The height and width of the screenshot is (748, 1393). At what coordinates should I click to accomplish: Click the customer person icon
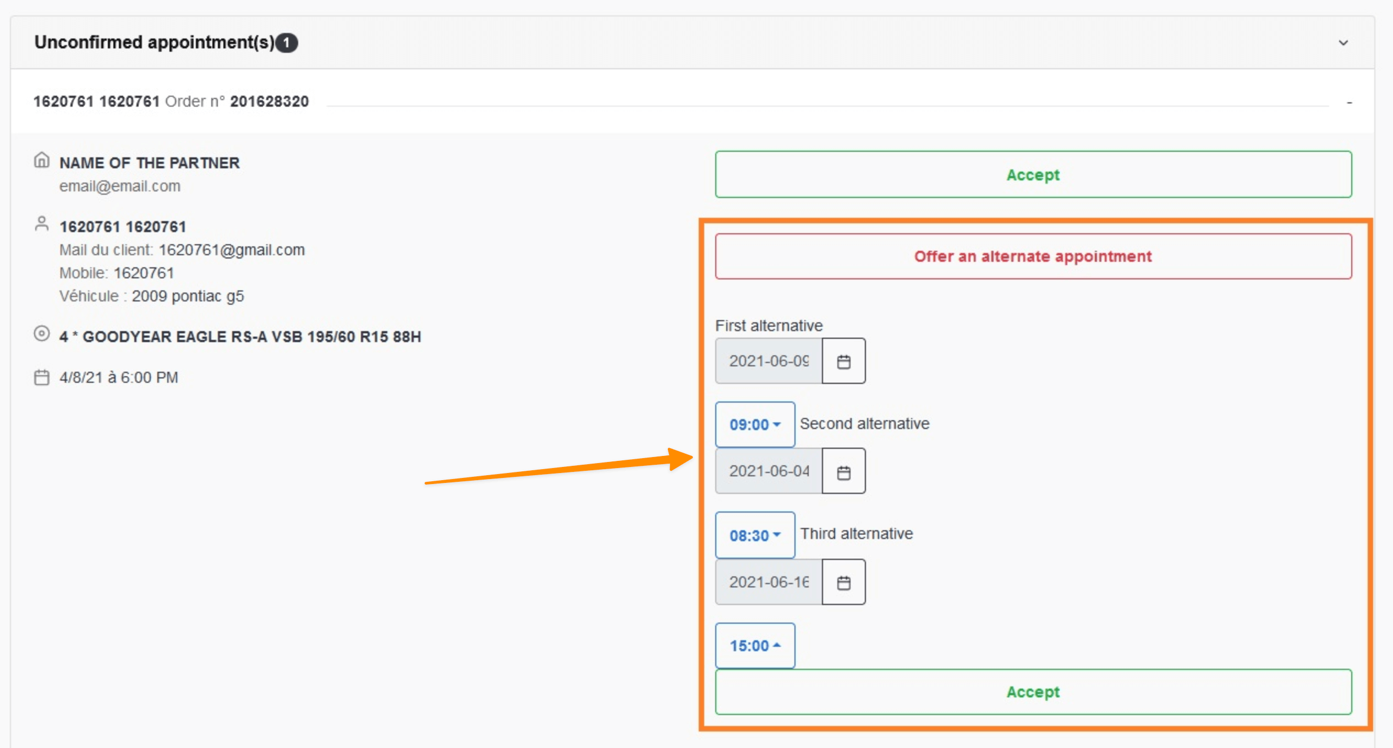(42, 224)
